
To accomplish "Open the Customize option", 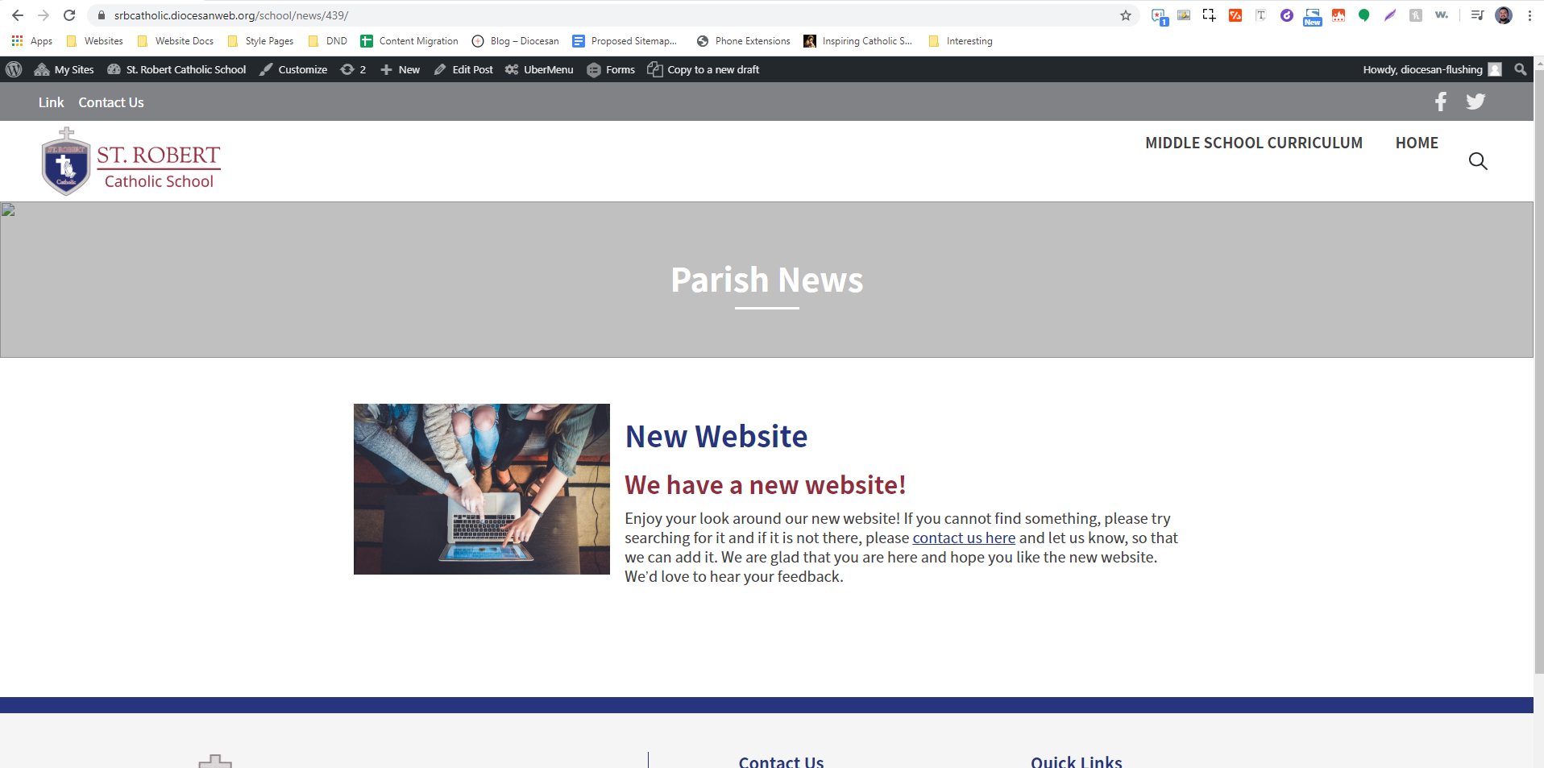I will click(293, 70).
